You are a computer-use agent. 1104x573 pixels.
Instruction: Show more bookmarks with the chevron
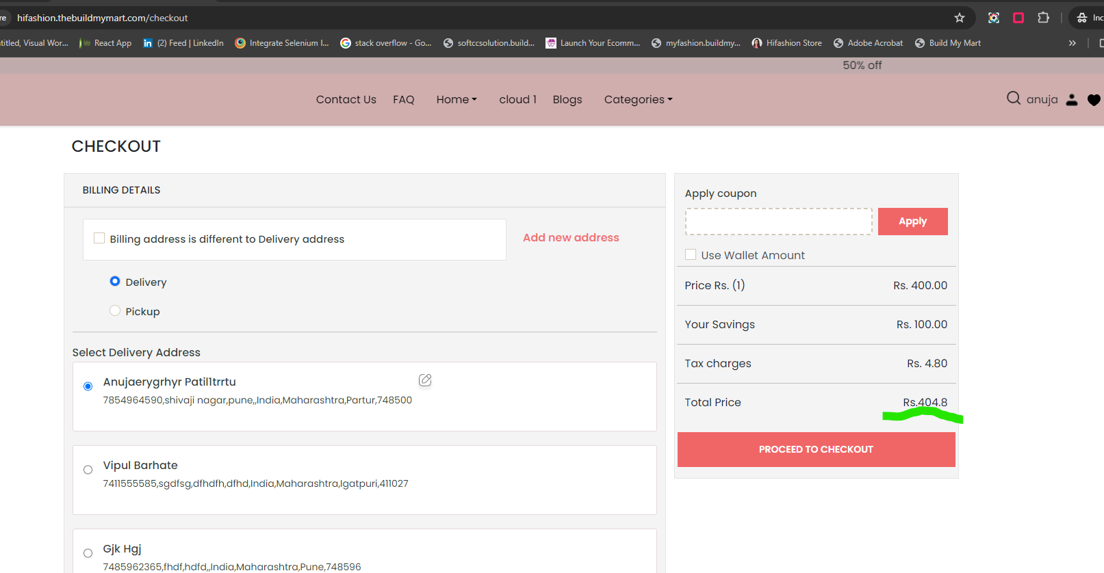(1073, 43)
